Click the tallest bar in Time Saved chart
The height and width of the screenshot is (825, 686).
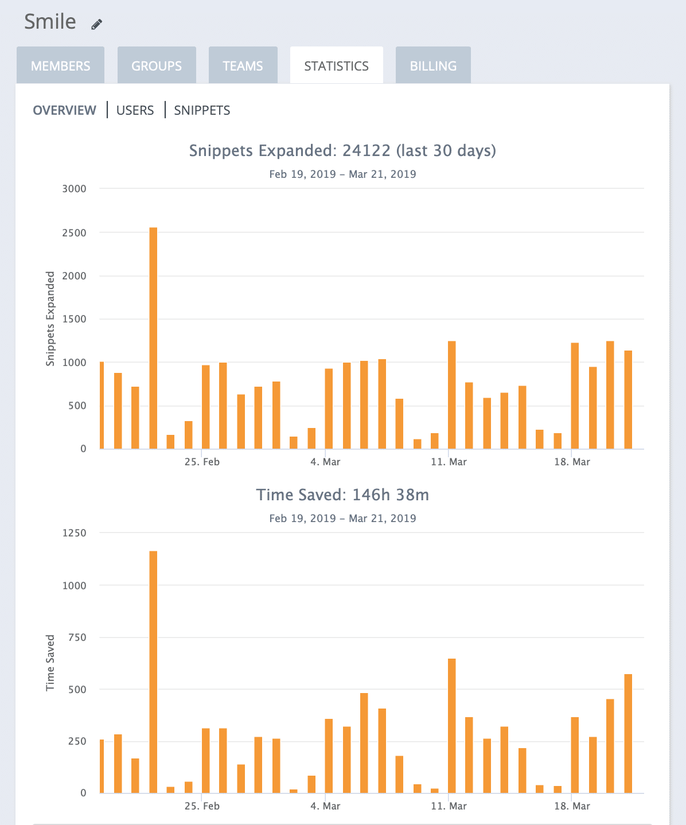[153, 672]
